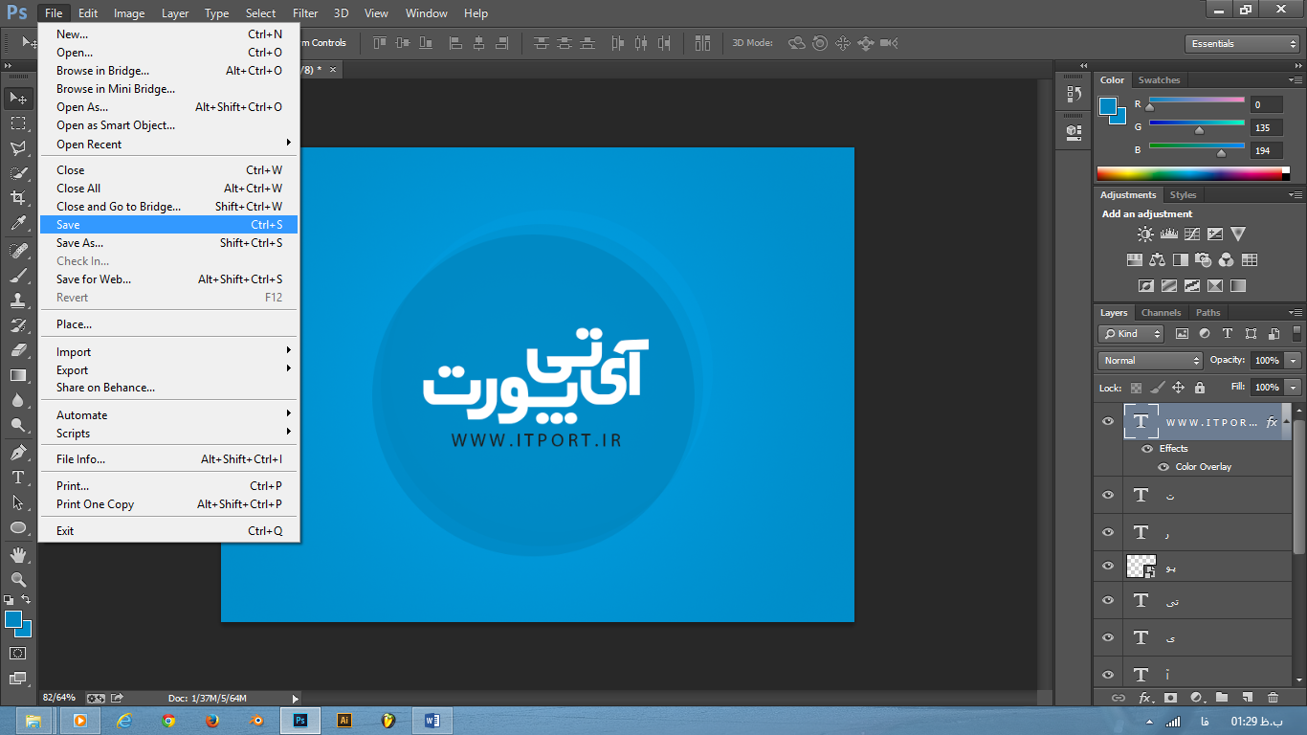Select the Polygonal Lasso tool
This screenshot has width=1307, height=735.
18,148
